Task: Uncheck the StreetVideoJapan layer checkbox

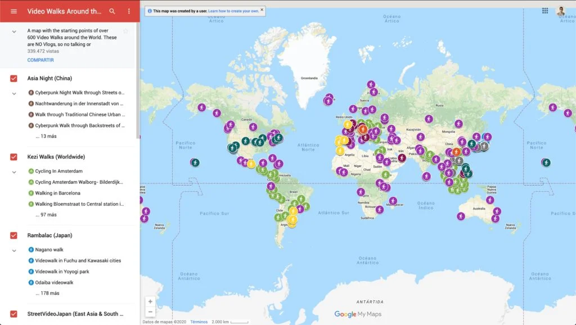Action: (x=13, y=314)
